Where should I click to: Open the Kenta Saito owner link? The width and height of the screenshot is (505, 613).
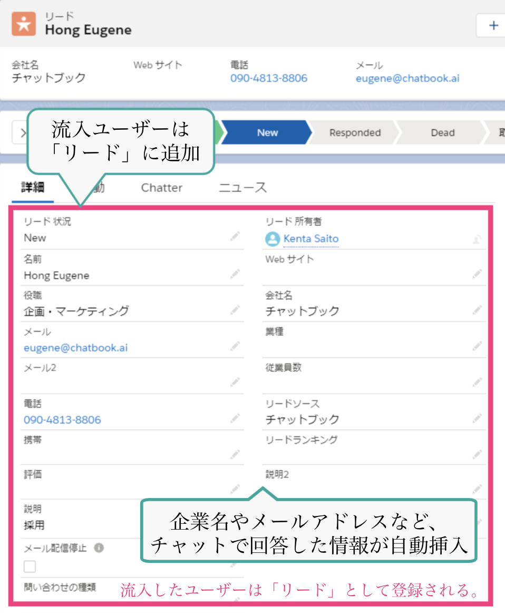pos(311,238)
